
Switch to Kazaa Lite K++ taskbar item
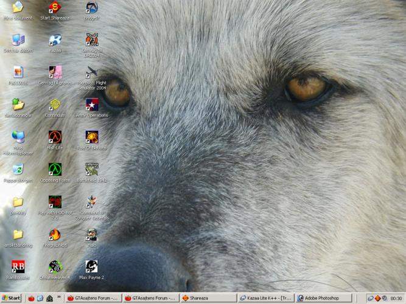[x=266, y=299]
